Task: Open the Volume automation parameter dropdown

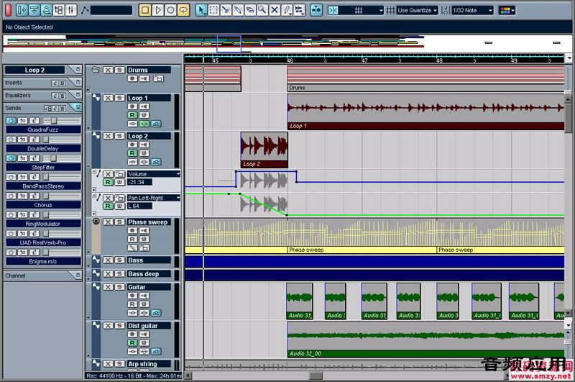Action: coord(154,173)
